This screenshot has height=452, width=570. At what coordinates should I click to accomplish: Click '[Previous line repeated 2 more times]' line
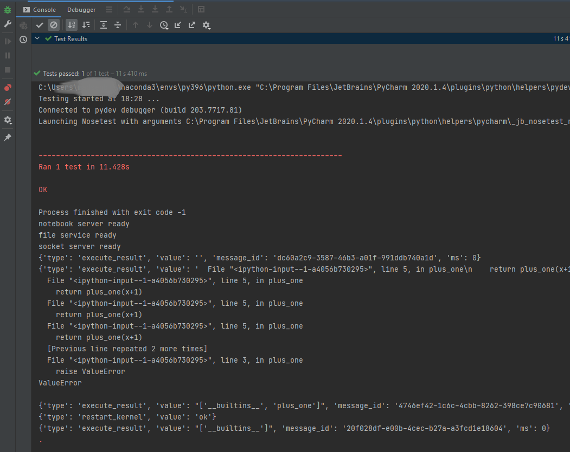(x=127, y=349)
